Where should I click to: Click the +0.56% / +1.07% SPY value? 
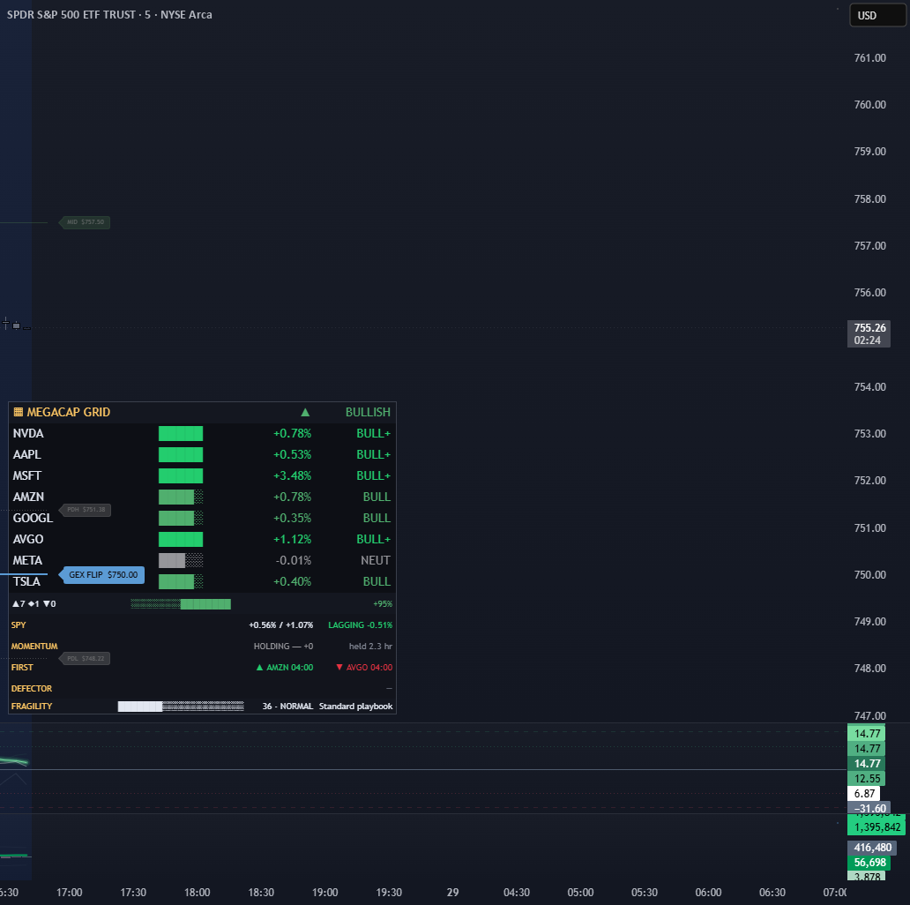coord(281,625)
